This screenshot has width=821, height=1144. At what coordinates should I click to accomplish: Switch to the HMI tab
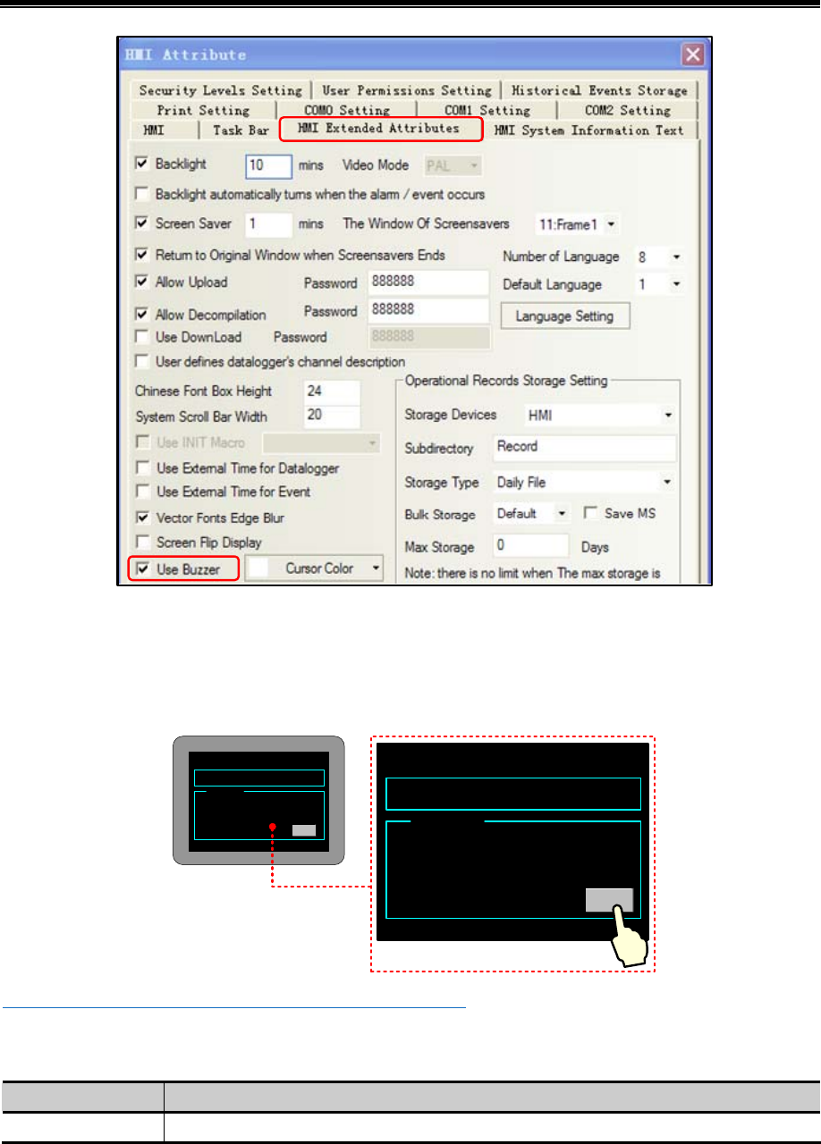153,130
